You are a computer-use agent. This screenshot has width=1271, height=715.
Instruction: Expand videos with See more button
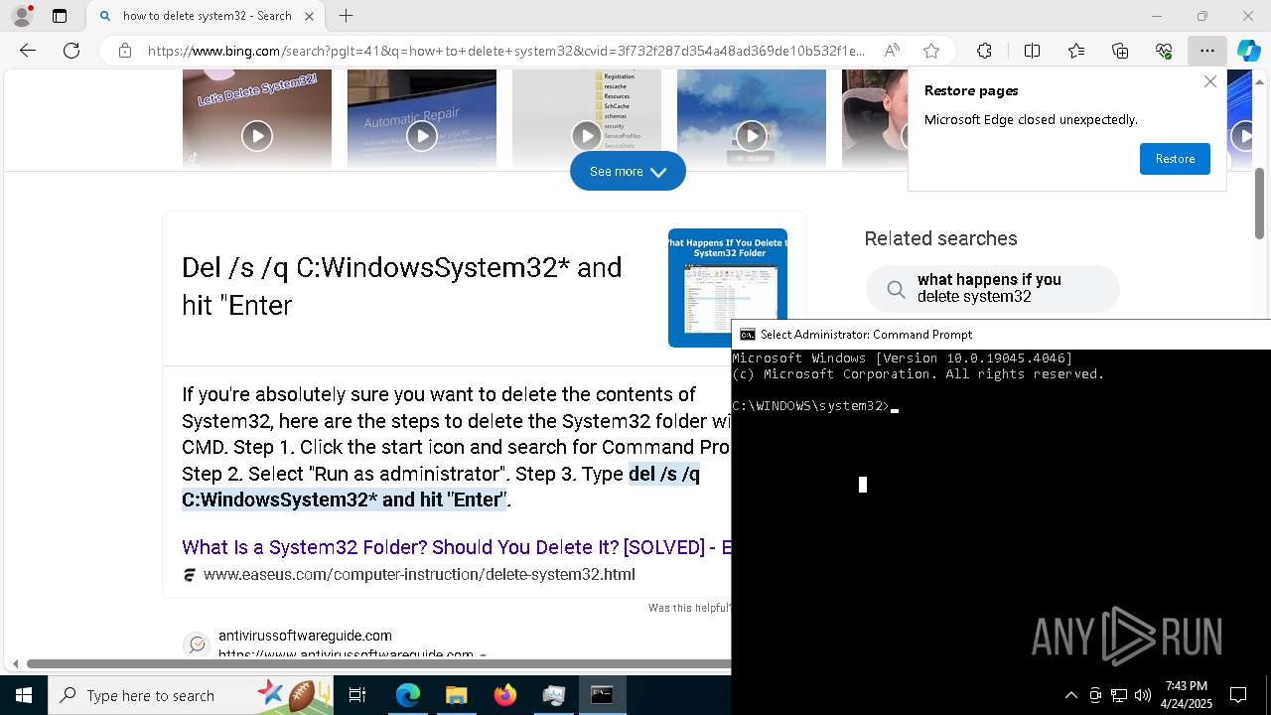(x=628, y=172)
